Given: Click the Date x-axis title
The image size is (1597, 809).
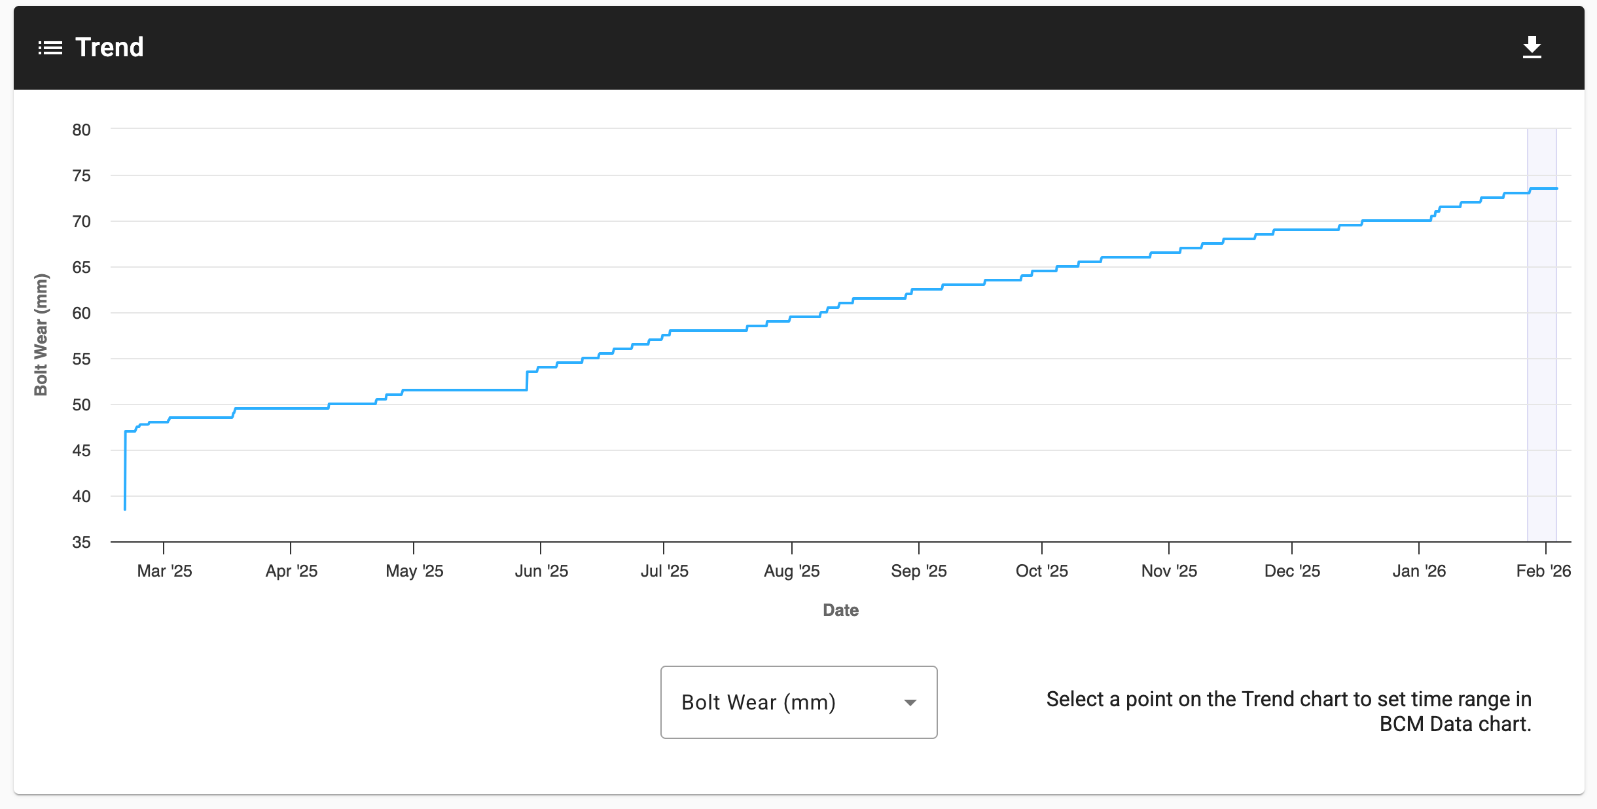Looking at the screenshot, I should coord(840,610).
